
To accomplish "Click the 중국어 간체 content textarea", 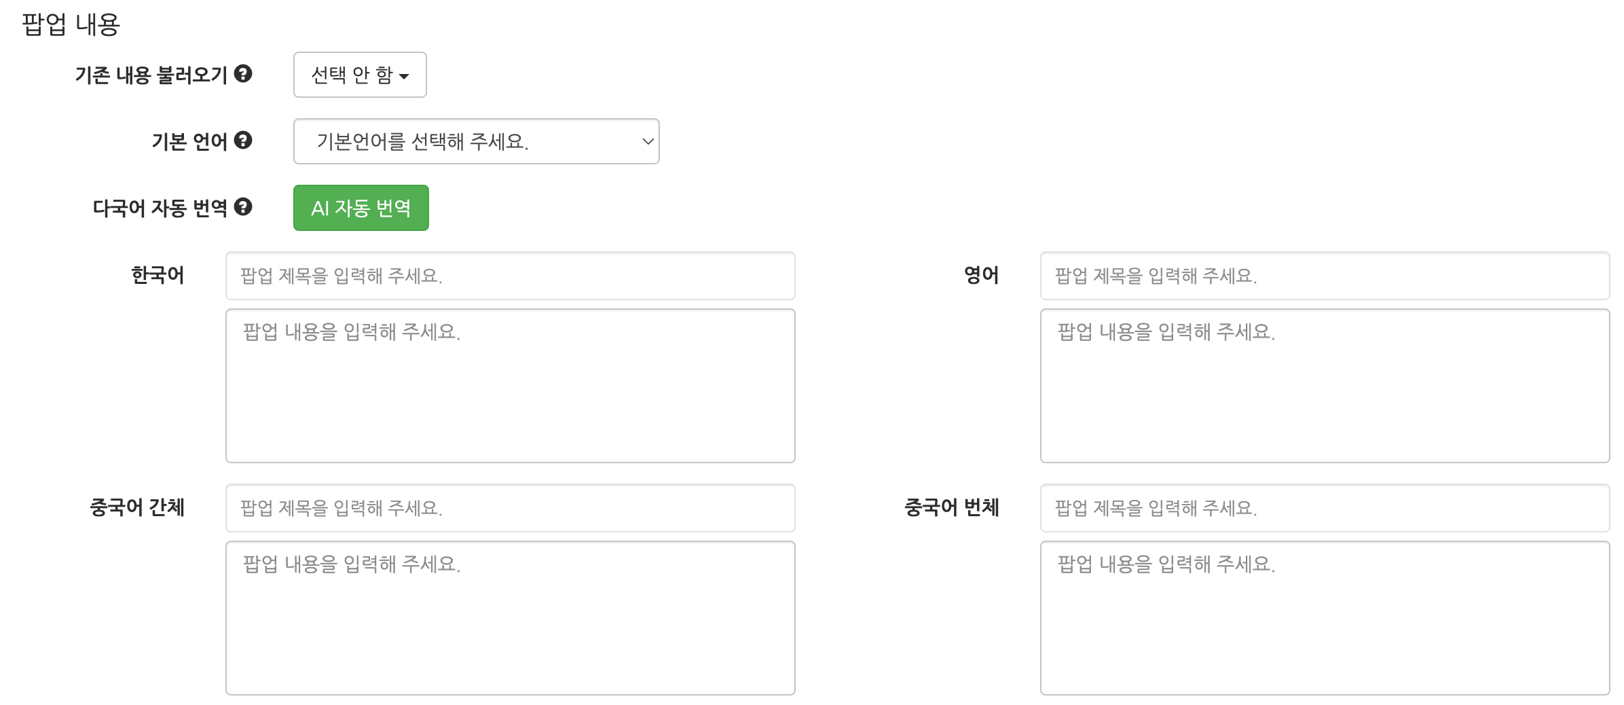I will [510, 618].
